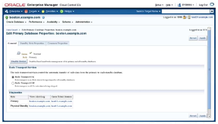
Task: Open telnet session to host01.example.com
Action: (62, 101)
